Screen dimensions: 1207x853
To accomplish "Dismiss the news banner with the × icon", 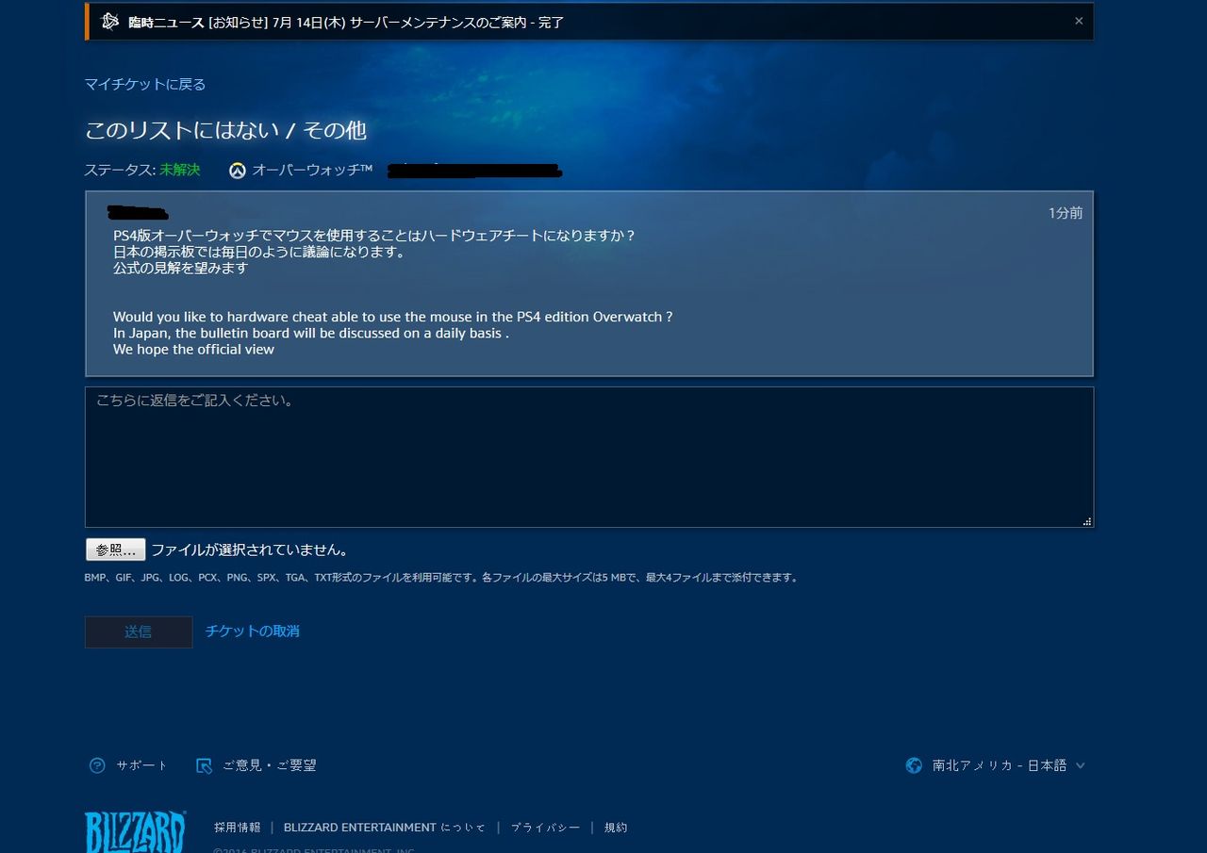I will pos(1079,20).
